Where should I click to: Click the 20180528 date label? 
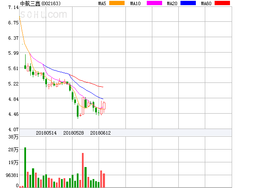73,133
